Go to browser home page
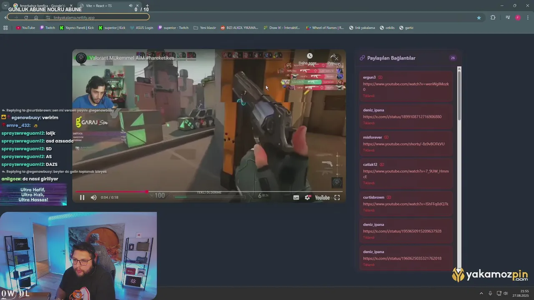The image size is (534, 300). coord(36,17)
